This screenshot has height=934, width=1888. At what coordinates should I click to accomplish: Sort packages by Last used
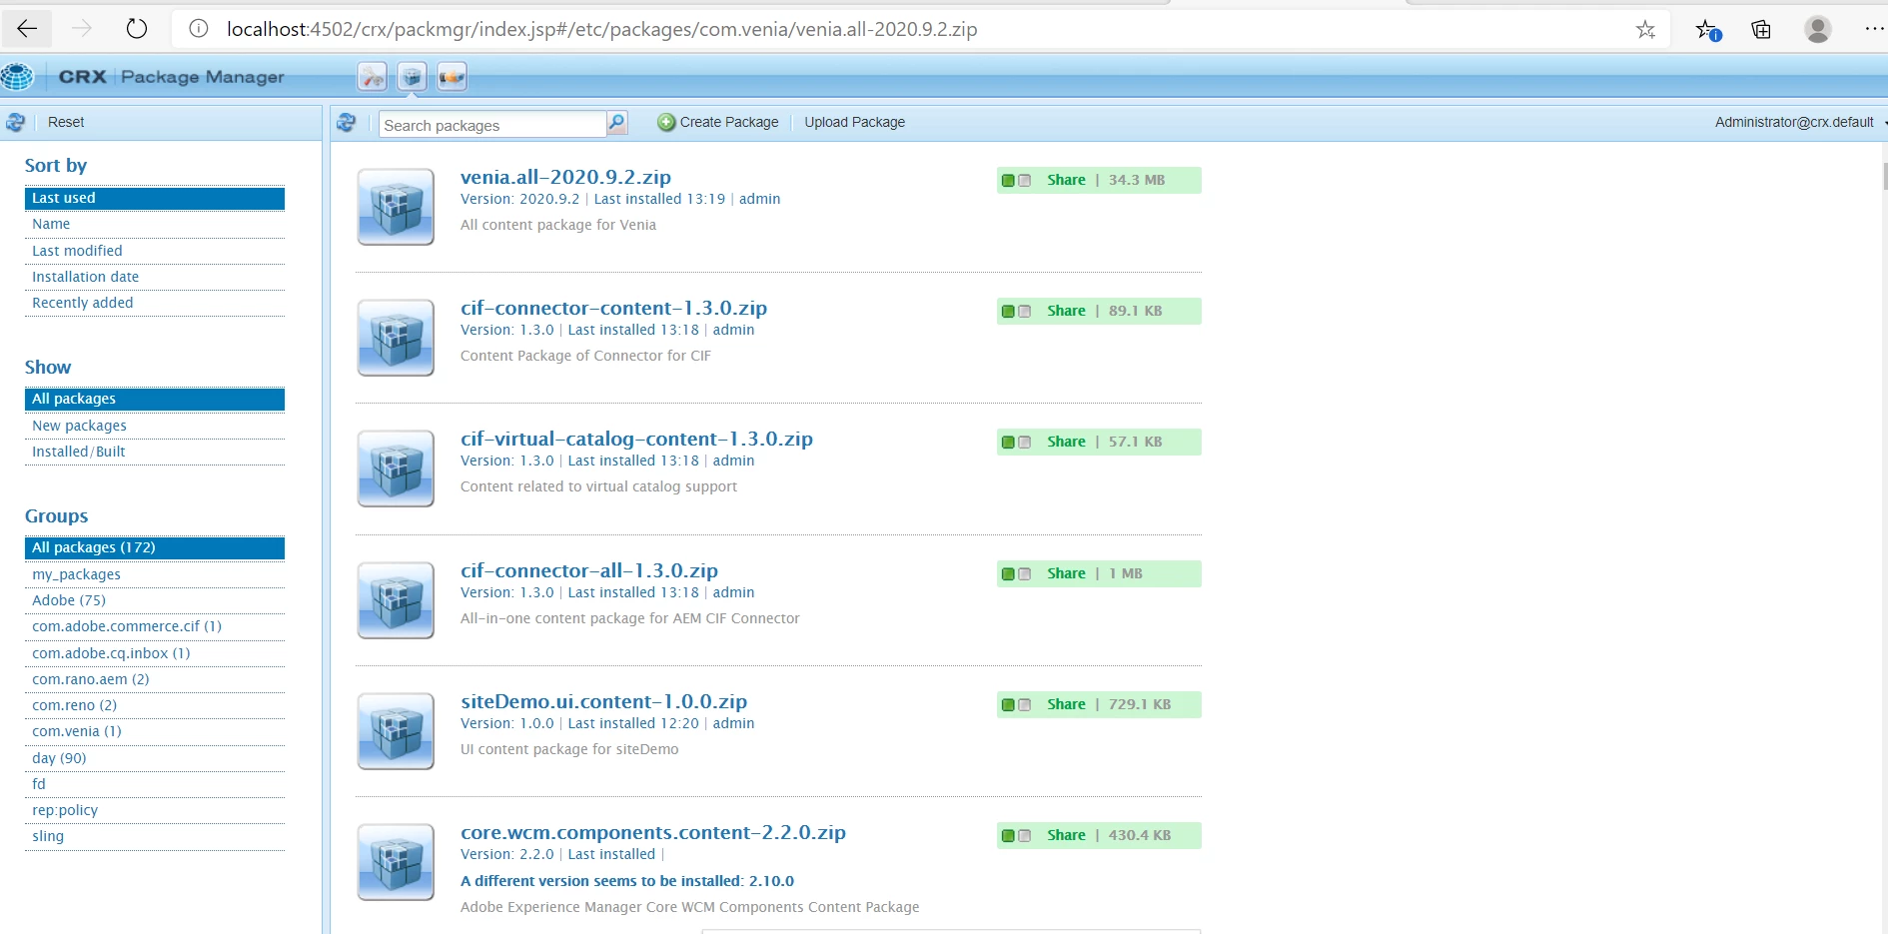pyautogui.click(x=155, y=198)
